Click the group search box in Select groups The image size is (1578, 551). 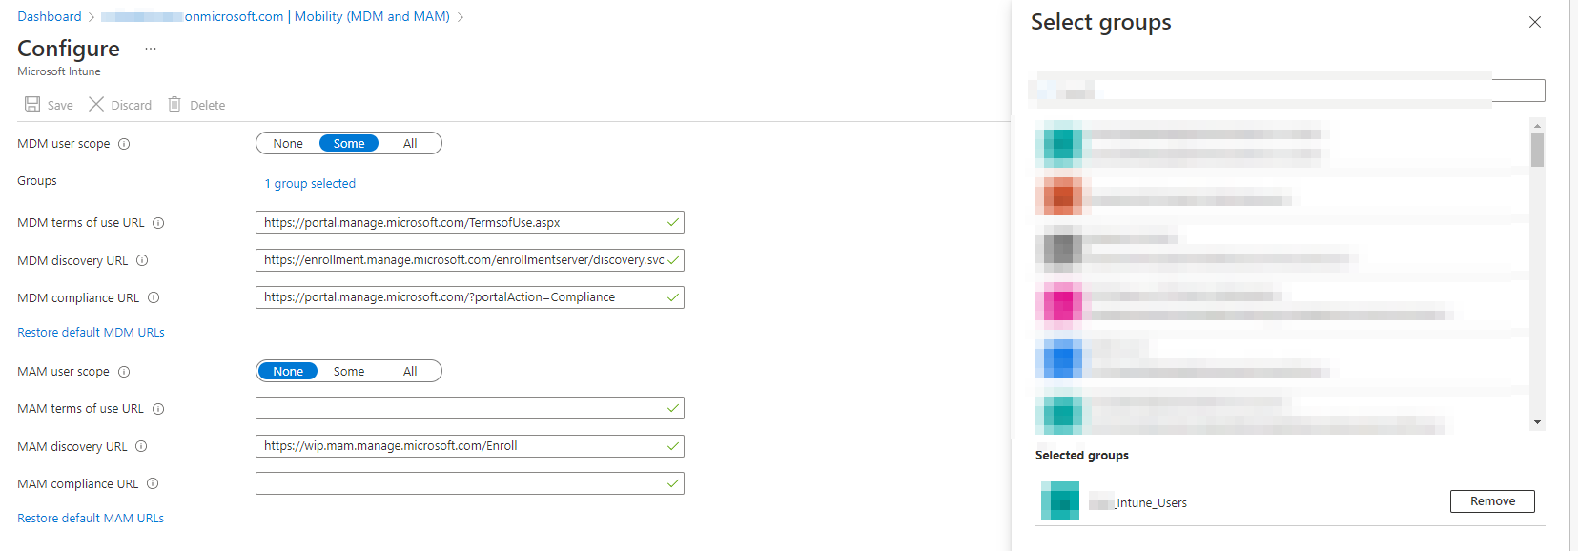click(1288, 91)
